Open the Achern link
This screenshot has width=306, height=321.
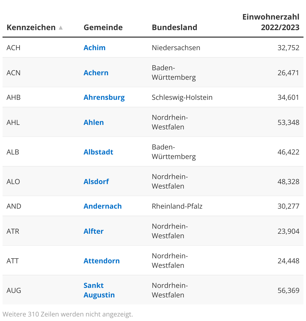point(96,73)
